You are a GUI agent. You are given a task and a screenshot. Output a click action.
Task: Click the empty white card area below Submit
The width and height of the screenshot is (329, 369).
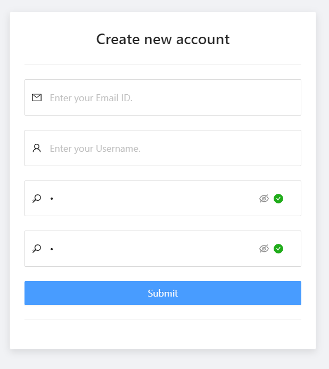tap(163, 334)
